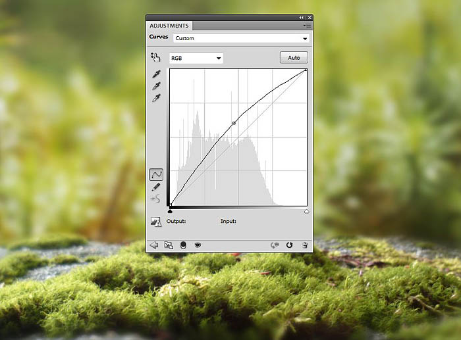Reset curves to adjustment defaults

tap(289, 245)
